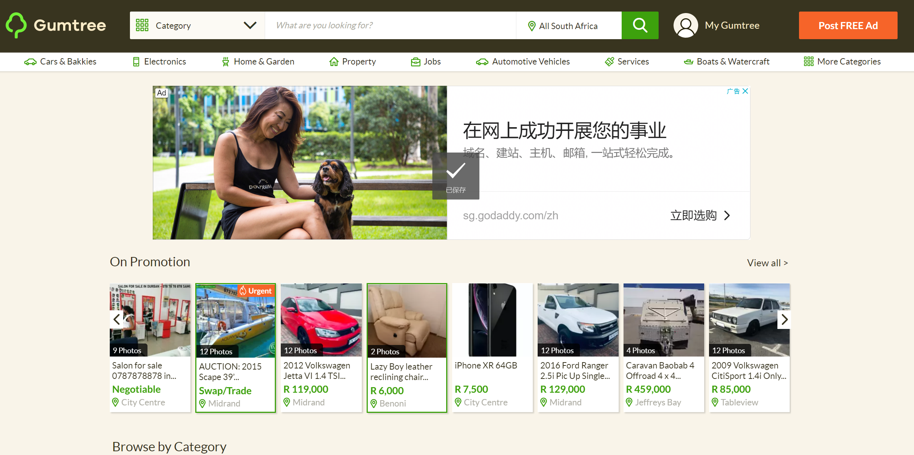The height and width of the screenshot is (455, 914).
Task: Click the location pin next to Tableview
Action: click(x=715, y=402)
